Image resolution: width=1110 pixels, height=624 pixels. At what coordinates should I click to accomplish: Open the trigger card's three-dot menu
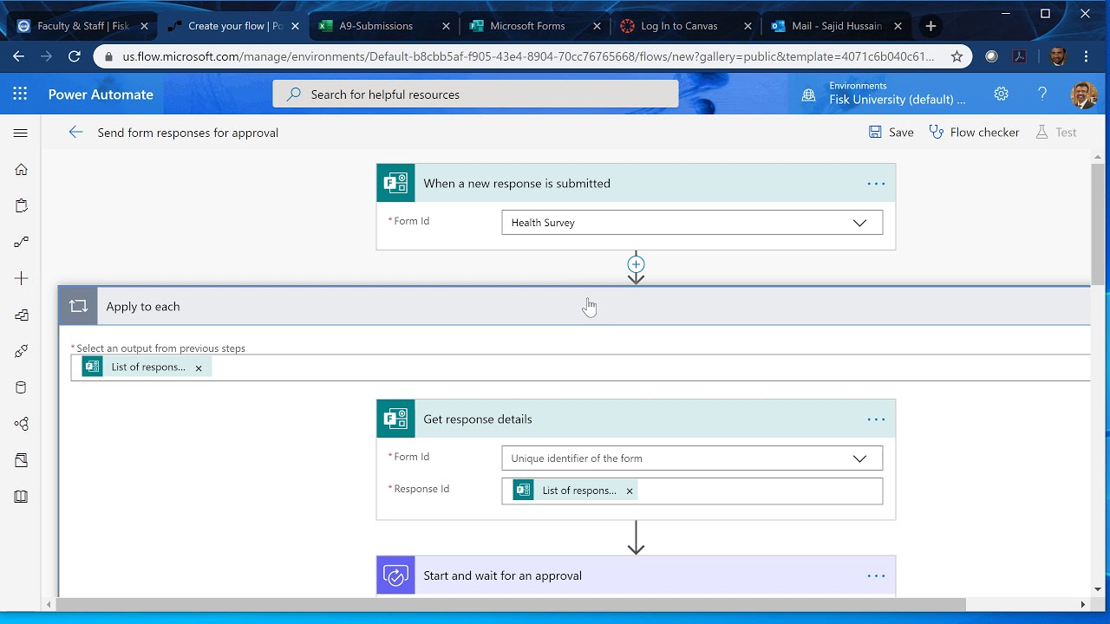tap(876, 184)
